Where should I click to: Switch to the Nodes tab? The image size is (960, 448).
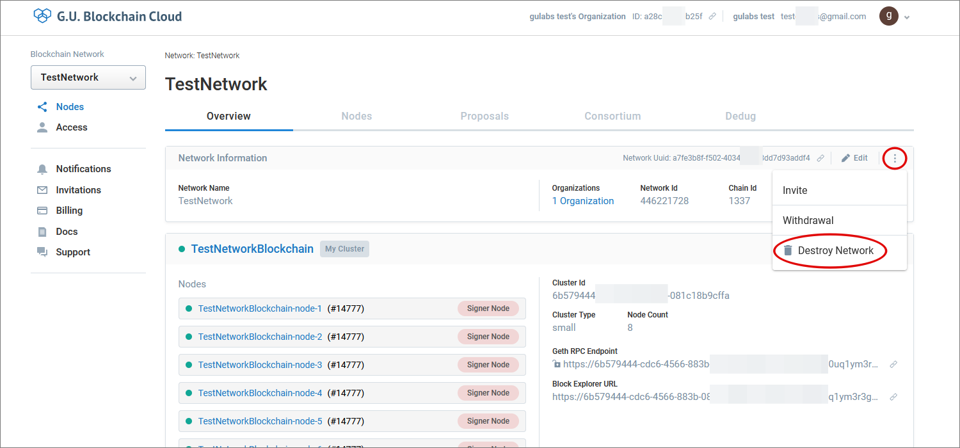[x=356, y=116]
